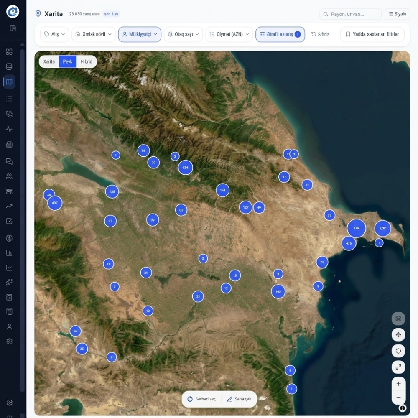Open dashboard grid icon in sidebar

click(x=9, y=52)
